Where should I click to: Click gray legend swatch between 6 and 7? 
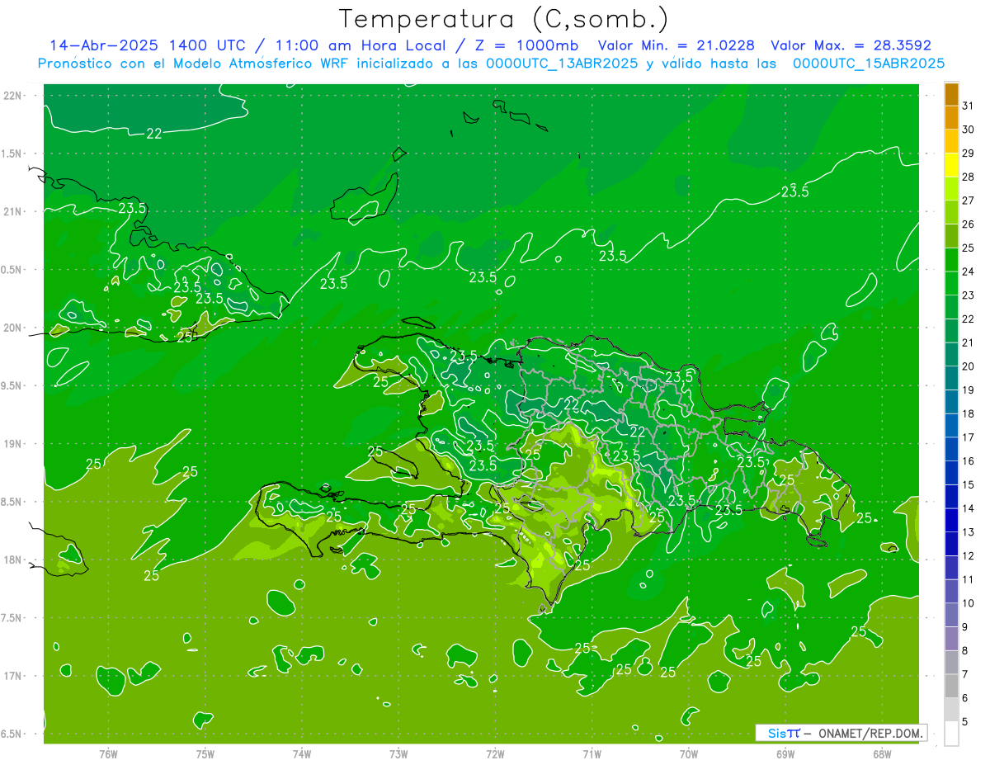click(x=951, y=686)
